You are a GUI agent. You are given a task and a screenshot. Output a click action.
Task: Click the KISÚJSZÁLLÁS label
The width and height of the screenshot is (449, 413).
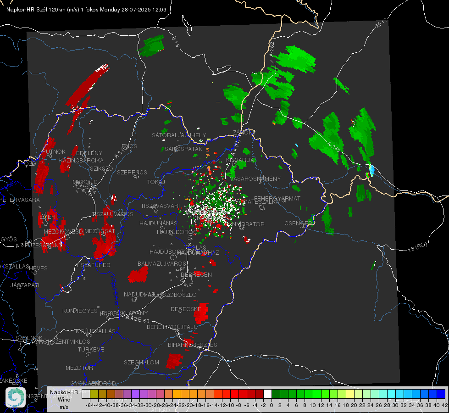95,331
